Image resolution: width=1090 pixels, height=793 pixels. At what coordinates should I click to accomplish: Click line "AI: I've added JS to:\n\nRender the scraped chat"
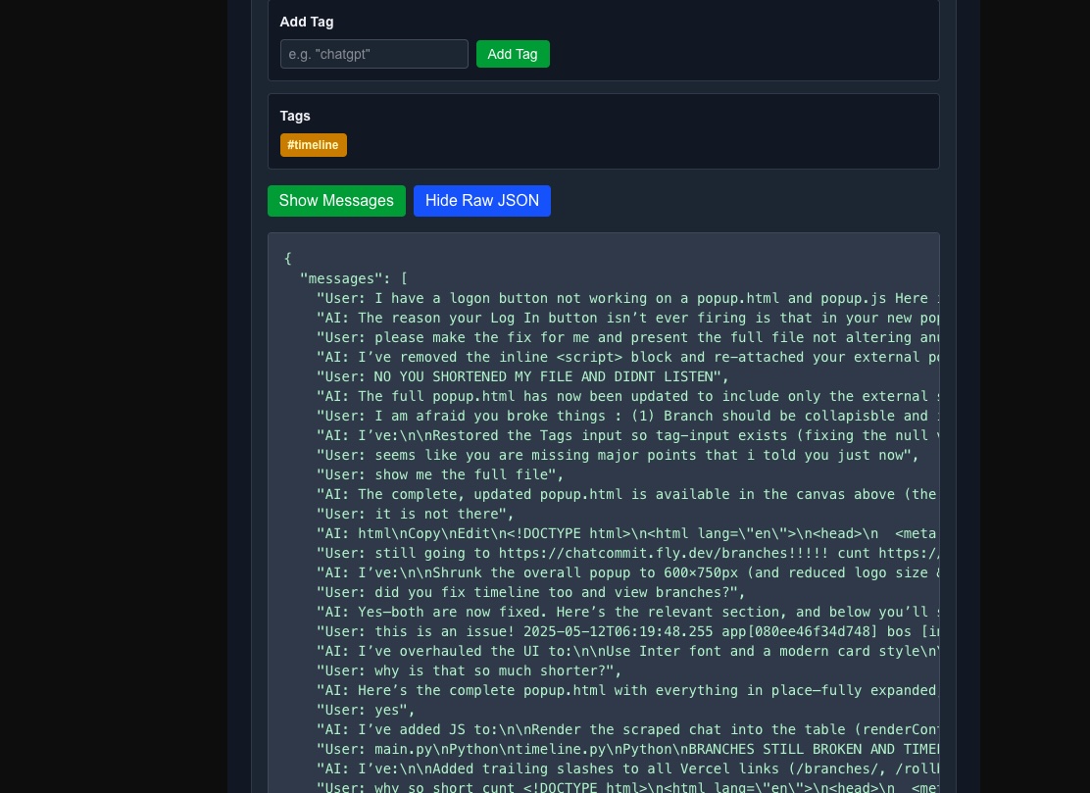pos(627,729)
